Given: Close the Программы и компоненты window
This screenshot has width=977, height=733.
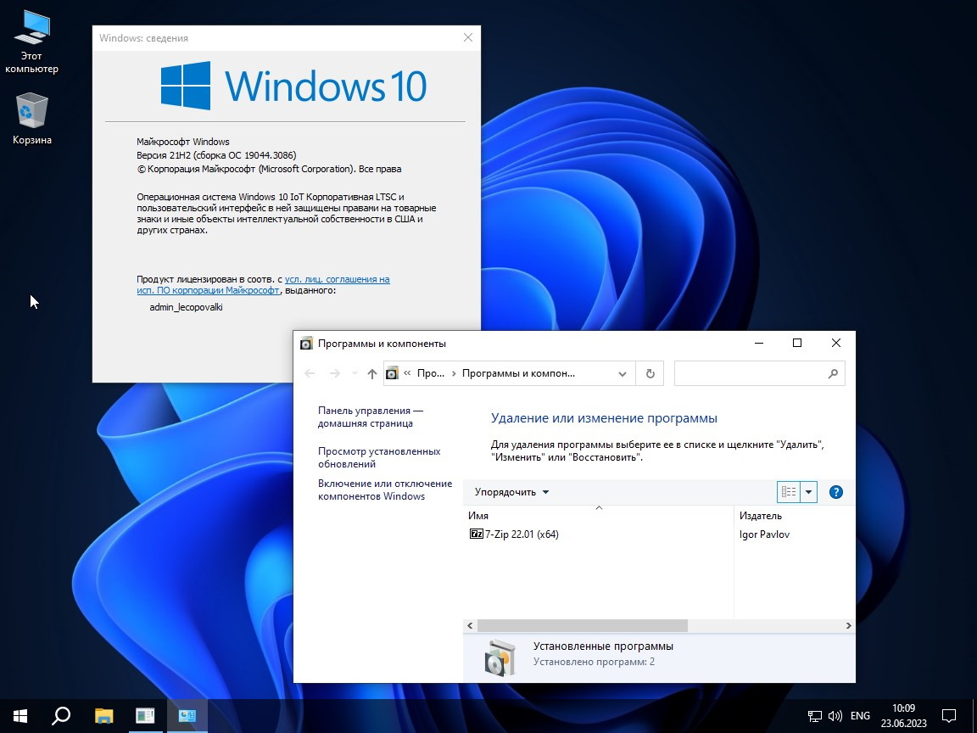Looking at the screenshot, I should [836, 343].
